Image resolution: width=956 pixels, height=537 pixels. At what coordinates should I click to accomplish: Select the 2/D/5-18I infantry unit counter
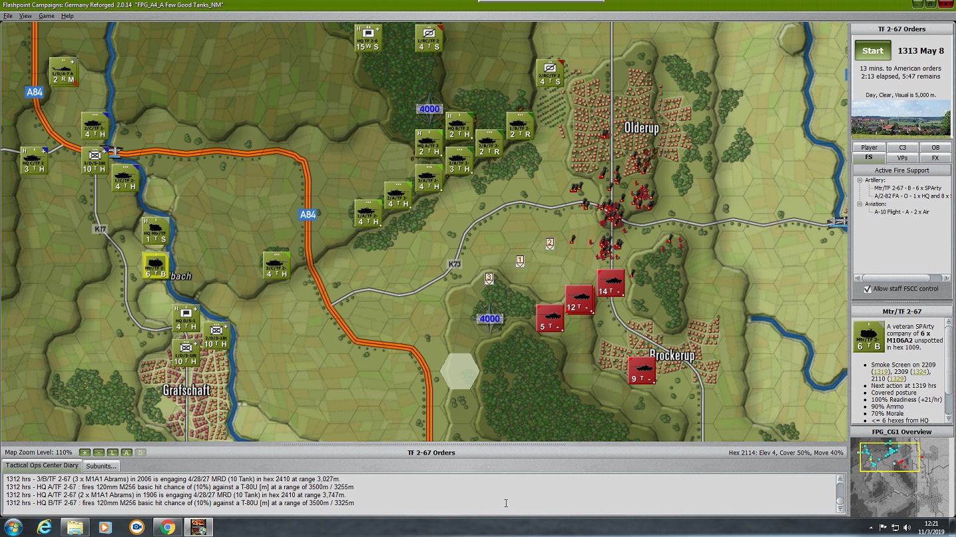coord(216,335)
